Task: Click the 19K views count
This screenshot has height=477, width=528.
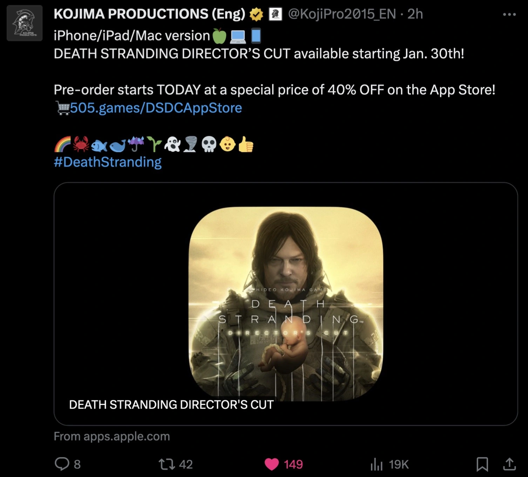Action: click(399, 464)
